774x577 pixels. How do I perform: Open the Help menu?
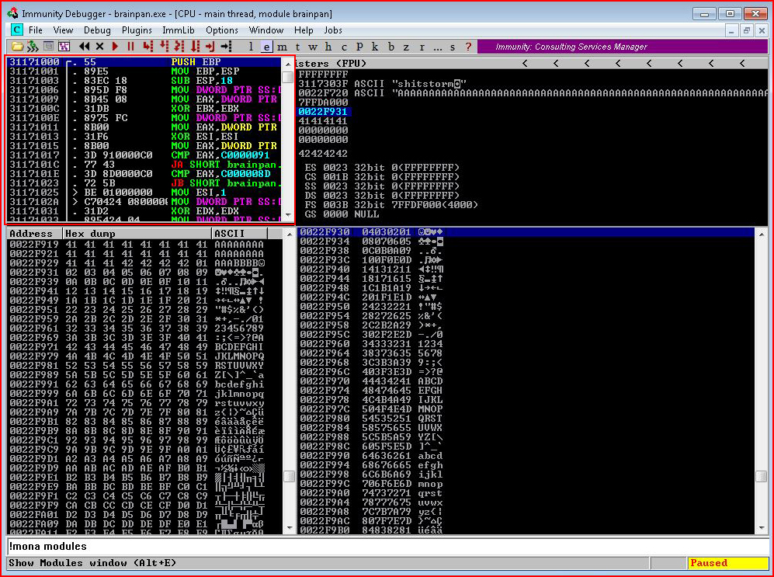point(304,30)
